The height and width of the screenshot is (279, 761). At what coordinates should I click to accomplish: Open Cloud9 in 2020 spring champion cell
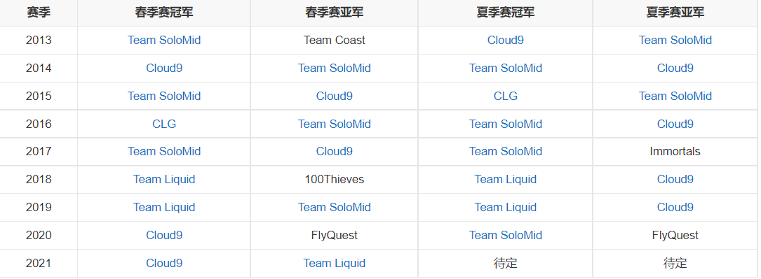pyautogui.click(x=164, y=236)
